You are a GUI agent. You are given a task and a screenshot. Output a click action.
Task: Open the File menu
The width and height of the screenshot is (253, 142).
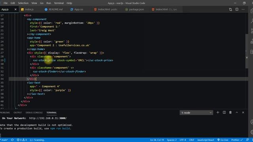tap(6, 3)
